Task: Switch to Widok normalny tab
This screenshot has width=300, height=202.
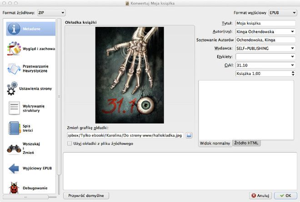Action: (215, 143)
